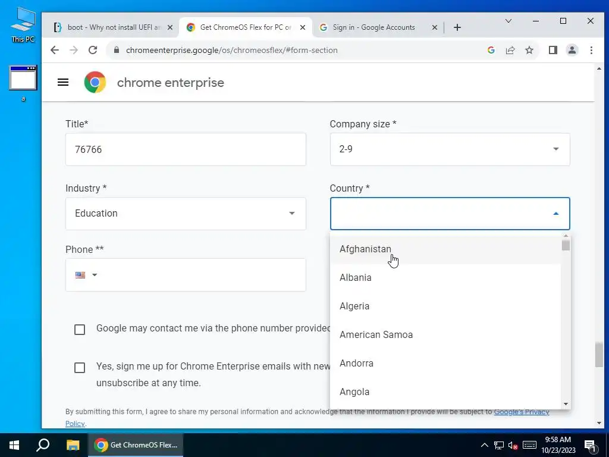Open Windows Start menu

(14, 445)
